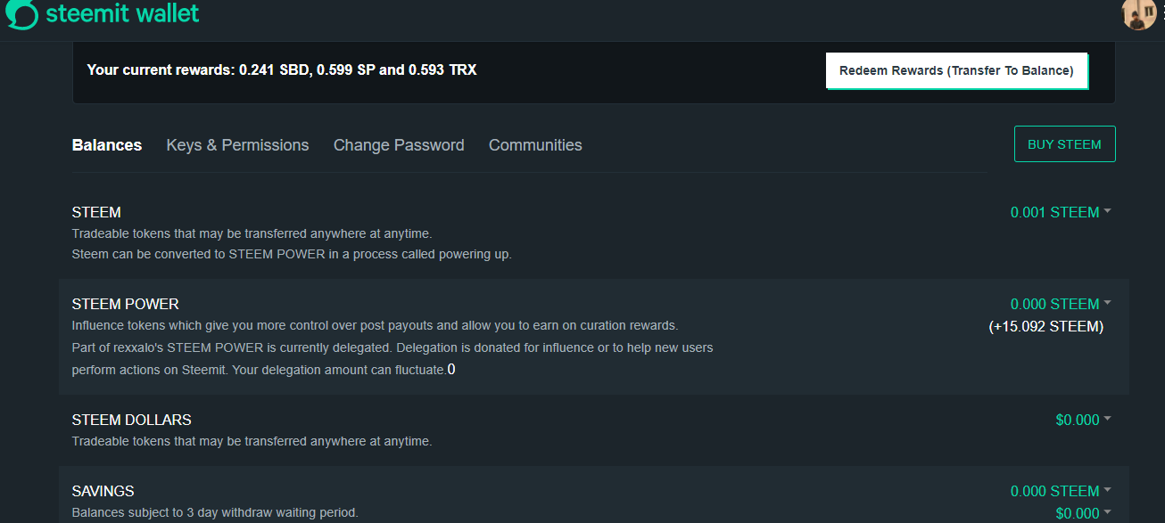This screenshot has width=1165, height=523.
Task: Click the "Your current rewards" summary text
Action: click(282, 69)
